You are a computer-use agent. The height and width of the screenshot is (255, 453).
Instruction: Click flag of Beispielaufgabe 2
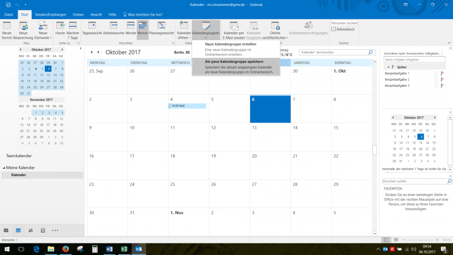click(x=442, y=80)
